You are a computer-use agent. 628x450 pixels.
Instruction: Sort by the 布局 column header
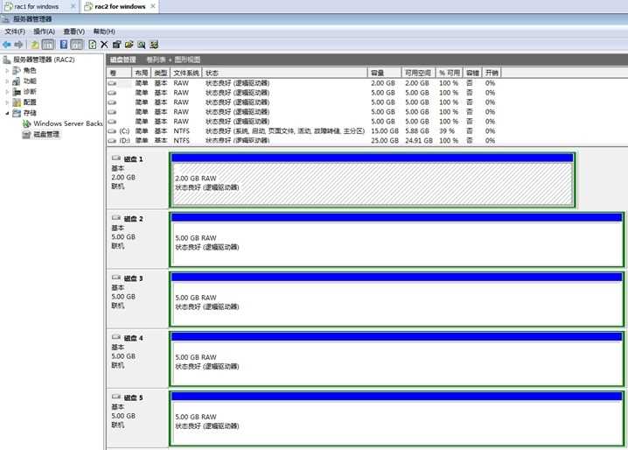tap(142, 73)
